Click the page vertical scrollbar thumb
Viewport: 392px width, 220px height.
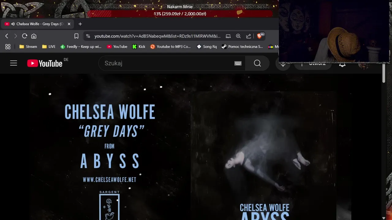384,73
